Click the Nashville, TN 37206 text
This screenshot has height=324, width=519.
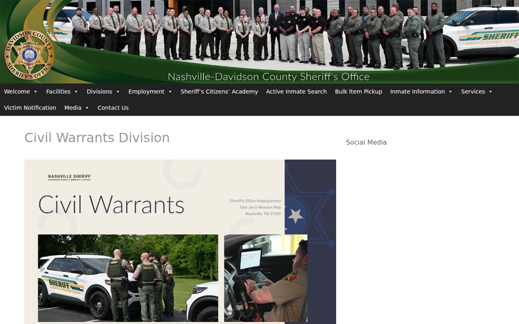click(263, 214)
